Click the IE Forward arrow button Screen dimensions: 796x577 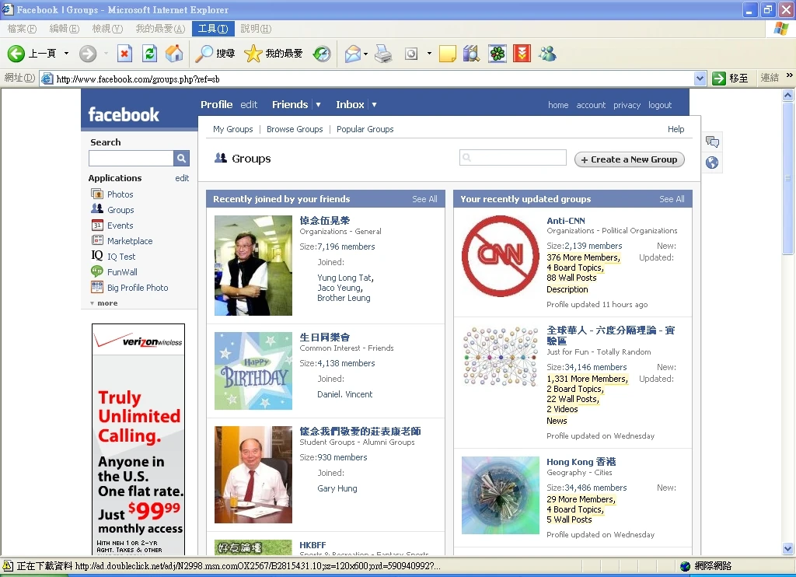(88, 54)
